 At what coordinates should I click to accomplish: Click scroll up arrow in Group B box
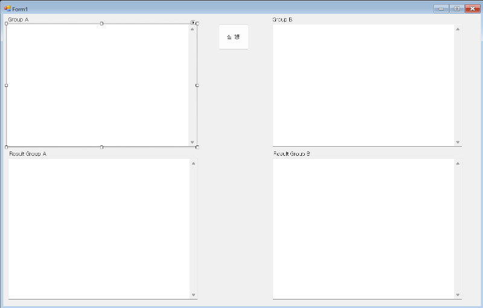click(458, 29)
